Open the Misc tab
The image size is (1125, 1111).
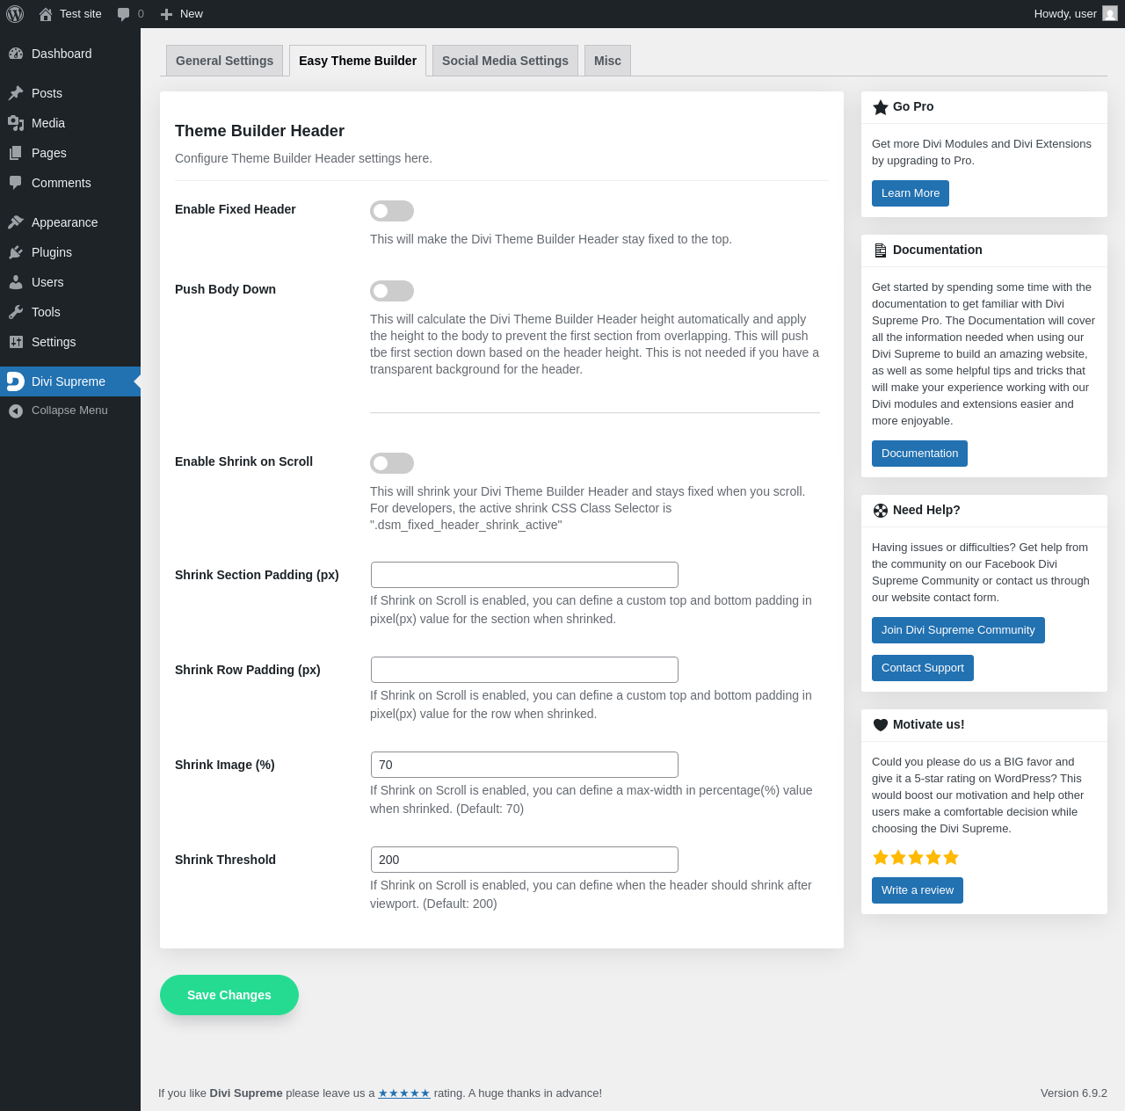coord(607,61)
